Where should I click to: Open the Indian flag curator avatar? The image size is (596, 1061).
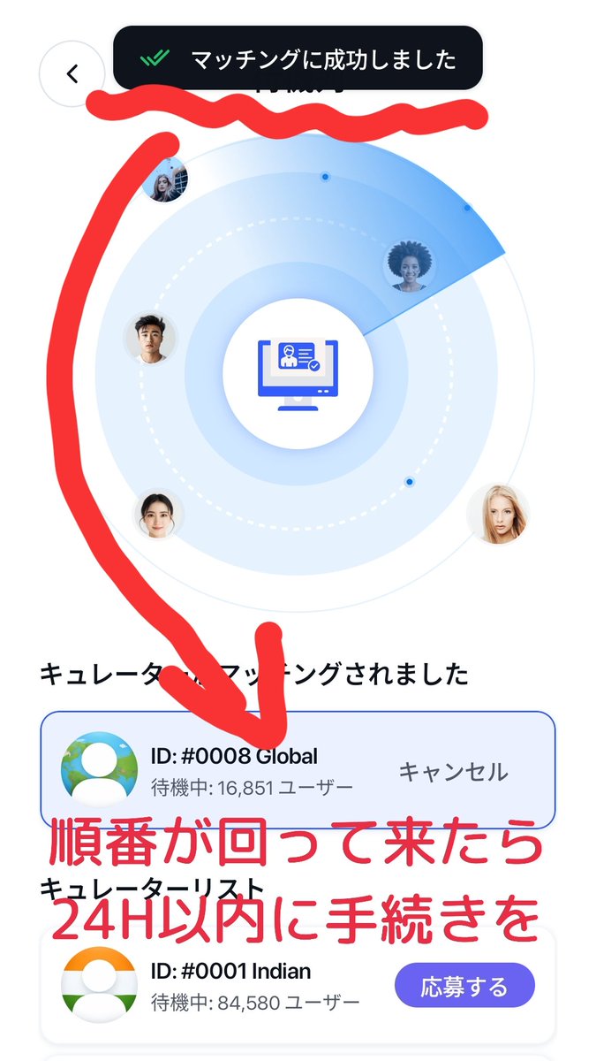[x=99, y=985]
